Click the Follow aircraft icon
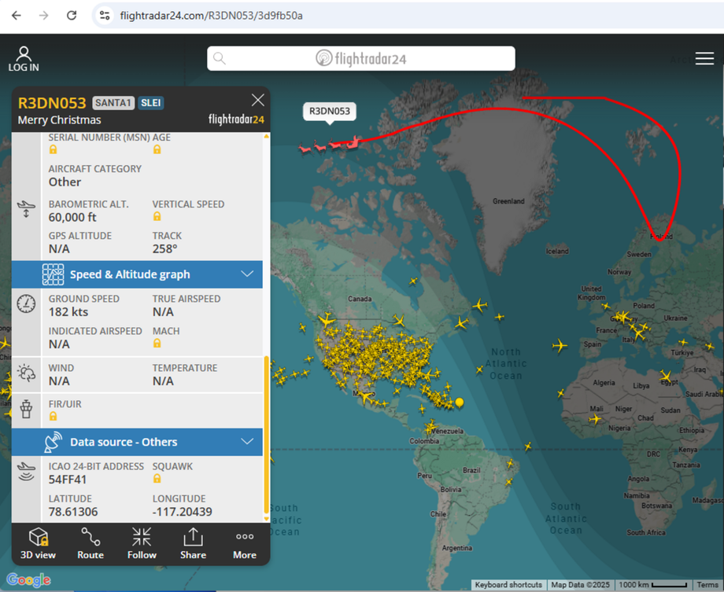This screenshot has height=592, width=724. (142, 543)
